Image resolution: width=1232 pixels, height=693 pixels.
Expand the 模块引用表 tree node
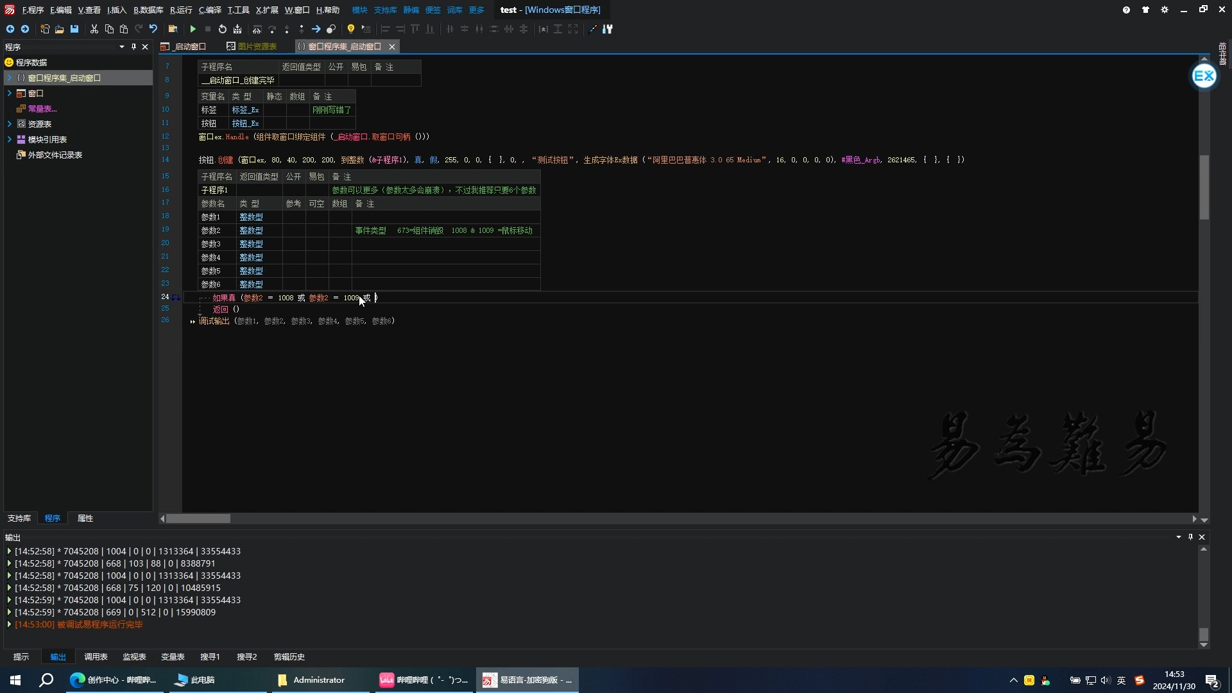(10, 139)
